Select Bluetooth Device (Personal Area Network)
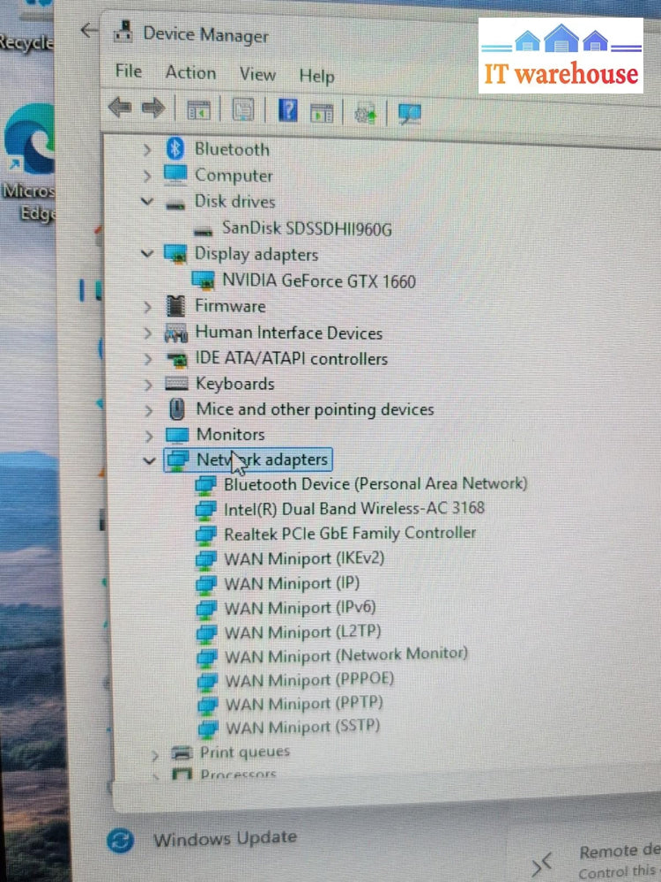 (x=375, y=483)
